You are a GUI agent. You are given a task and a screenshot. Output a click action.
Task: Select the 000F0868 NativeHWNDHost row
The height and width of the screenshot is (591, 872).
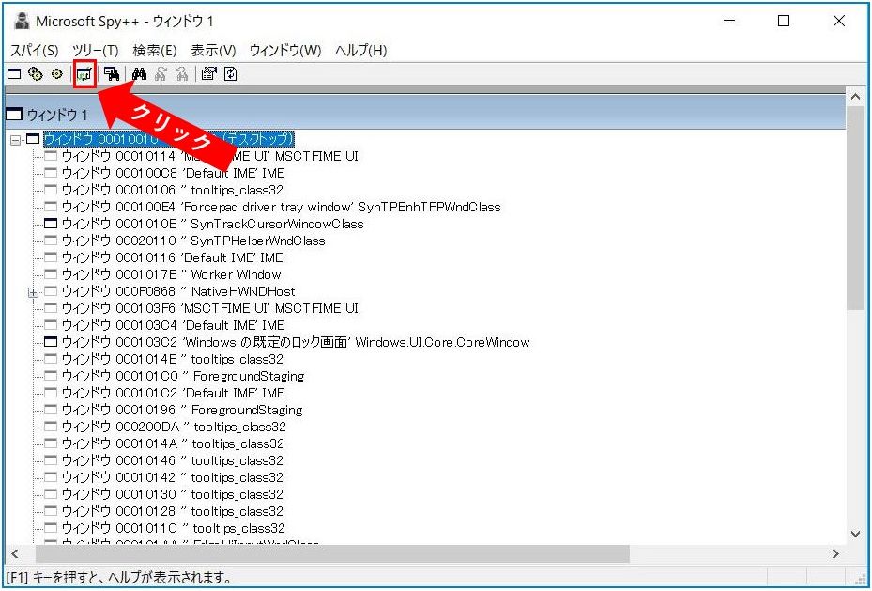(178, 291)
